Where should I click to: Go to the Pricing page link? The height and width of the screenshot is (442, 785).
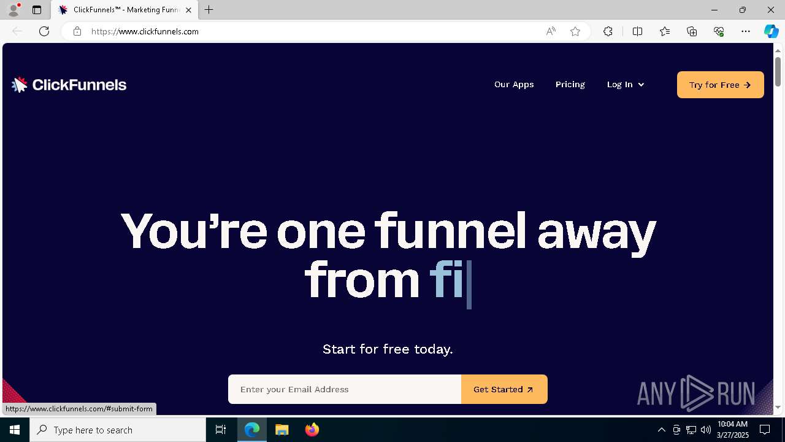570,85
